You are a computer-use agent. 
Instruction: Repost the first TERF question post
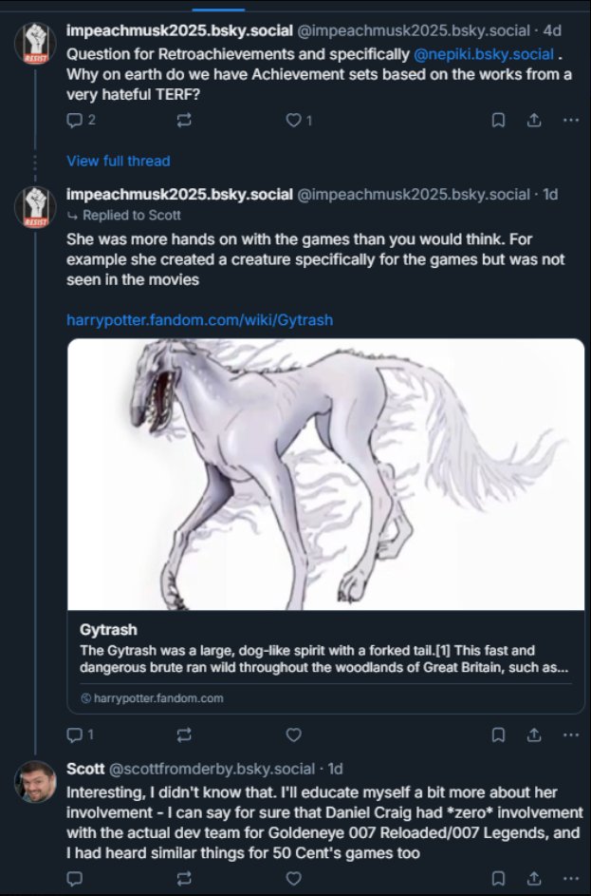[x=185, y=120]
